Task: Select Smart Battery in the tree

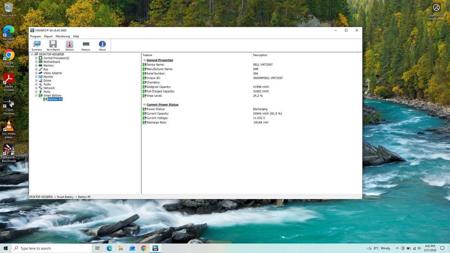Action: (52, 95)
